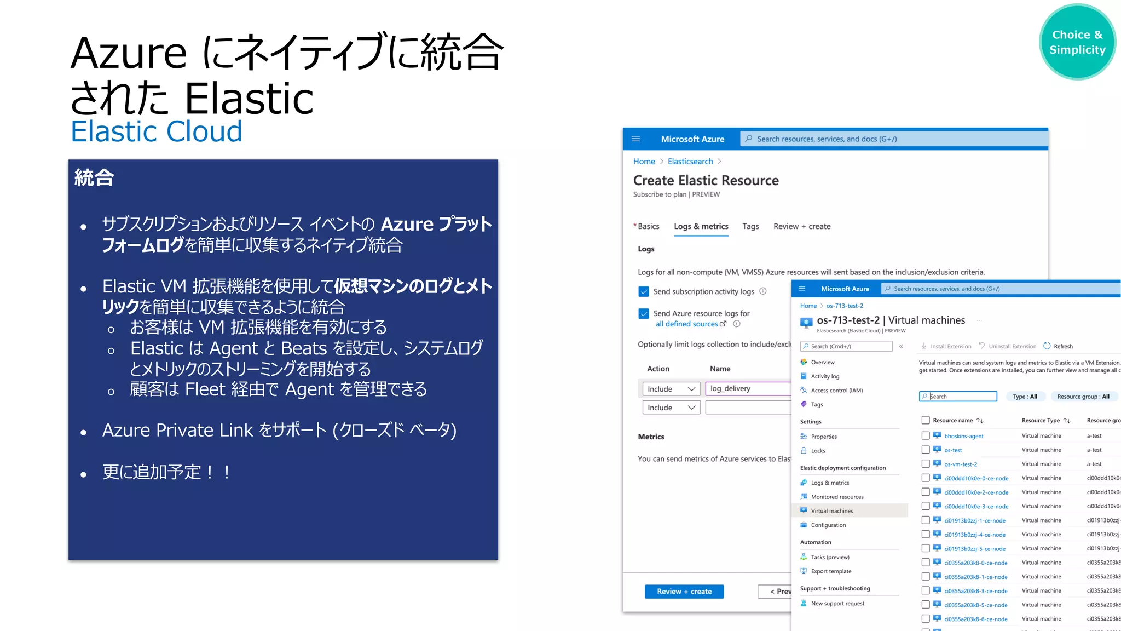Screen dimensions: 1121x631
Task: Open first Include action dropdown
Action: click(x=671, y=389)
